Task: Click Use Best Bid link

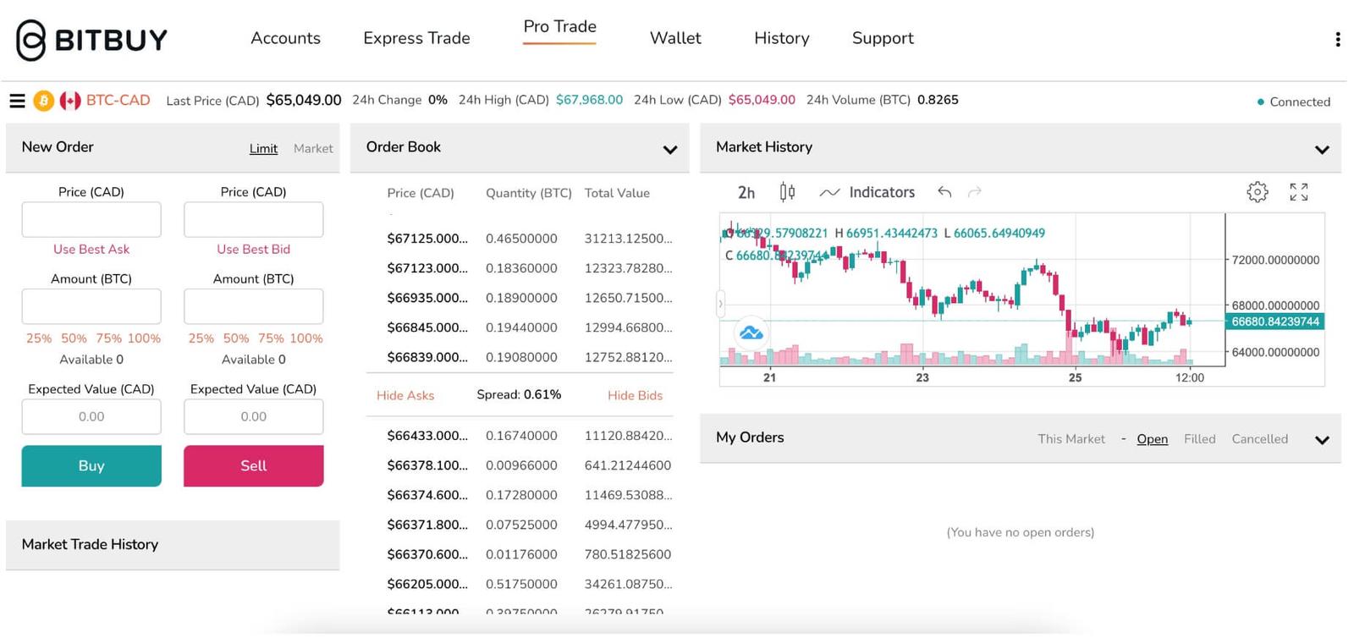Action: (253, 249)
